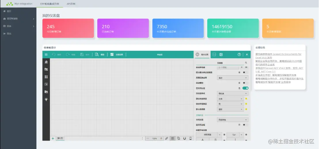
Task: Open the title font family dropdown arrow
Action: click(220, 135)
